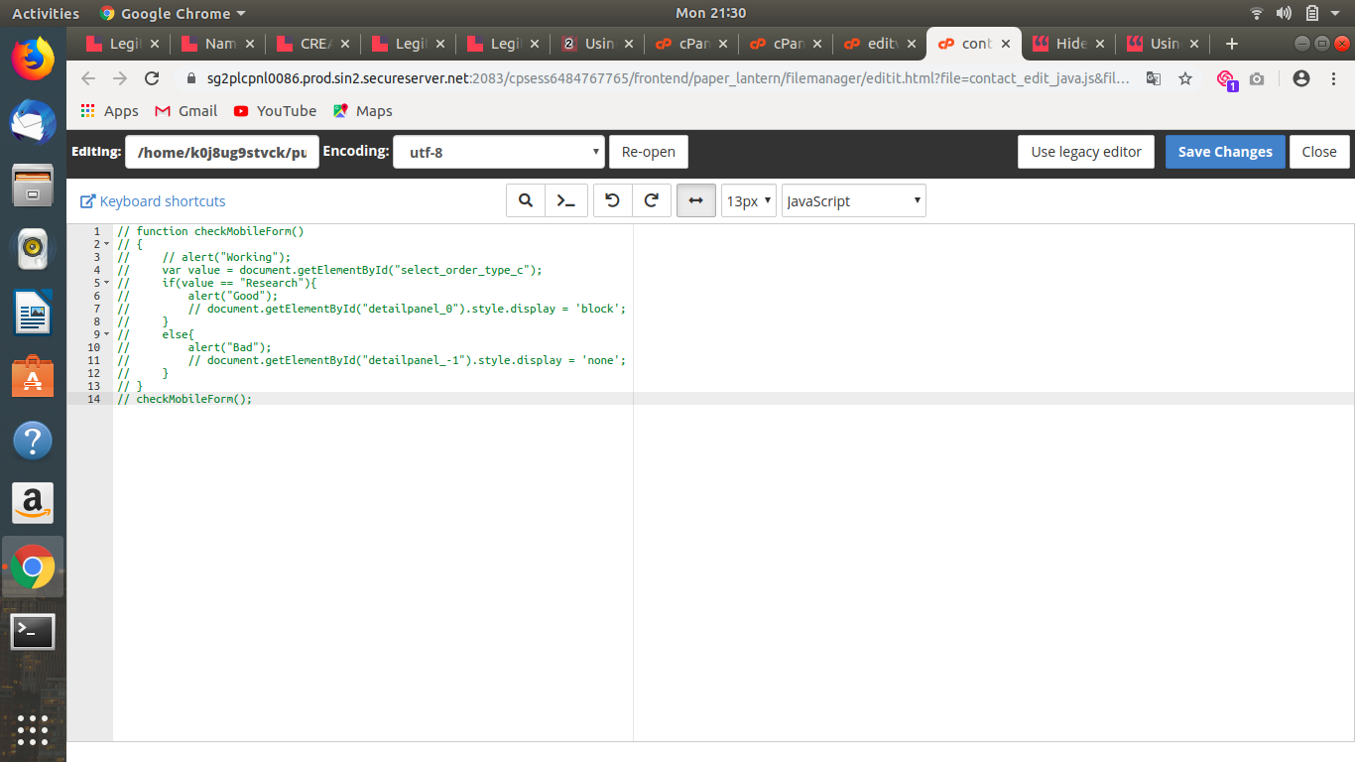Collapse the code fold arrow on line 2
This screenshot has width=1355, height=762.
106,244
